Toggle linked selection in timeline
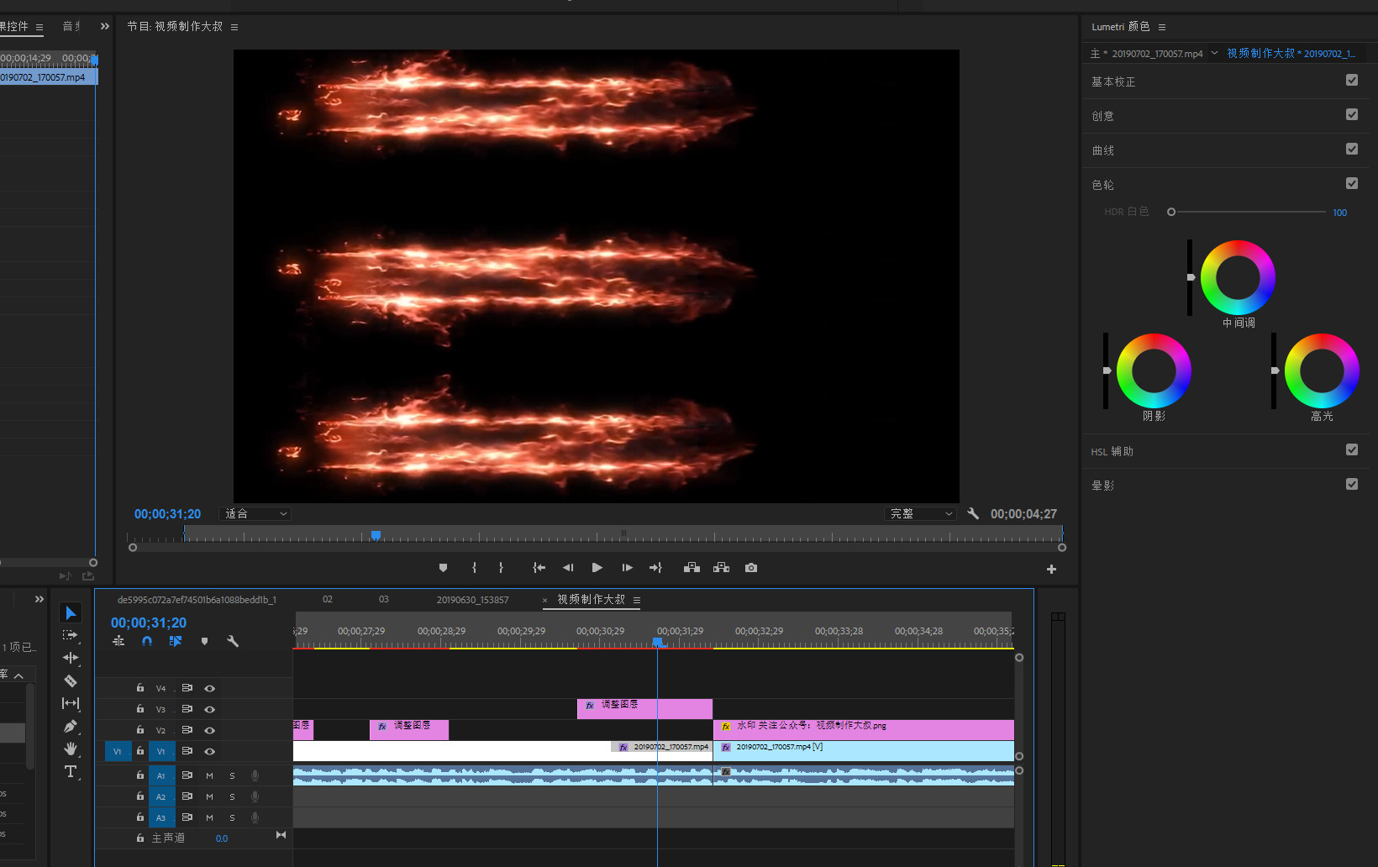 point(176,641)
